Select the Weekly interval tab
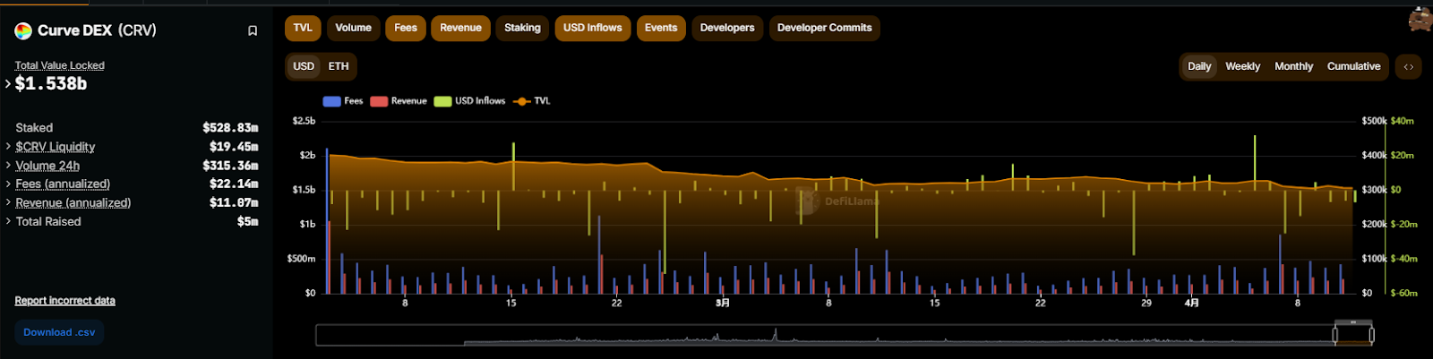Viewport: 1433px width, 359px height. (x=1242, y=66)
